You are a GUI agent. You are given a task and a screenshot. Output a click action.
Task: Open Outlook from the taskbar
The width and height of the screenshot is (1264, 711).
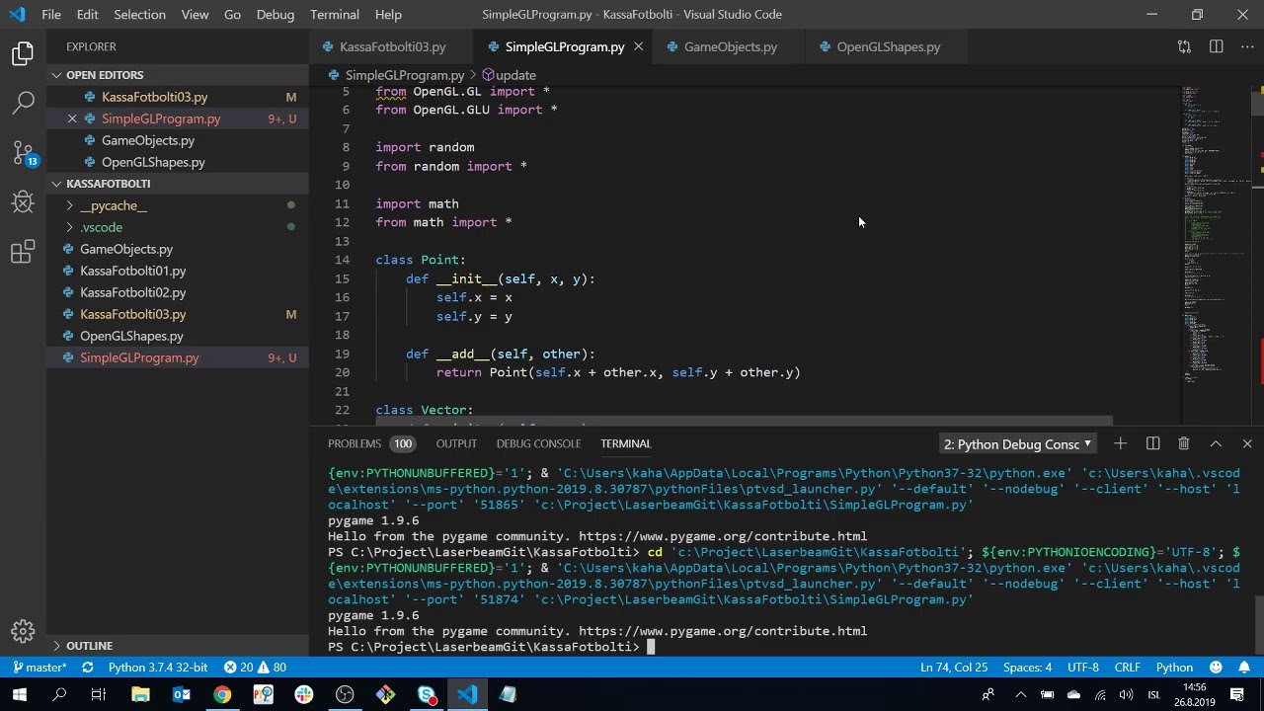(x=182, y=694)
